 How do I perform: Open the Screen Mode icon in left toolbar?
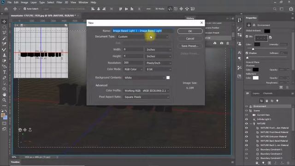(x=4, y=129)
